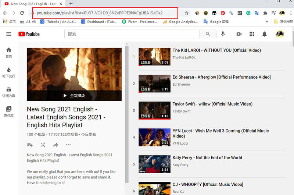Open the other bookmarks folder
Image resolution: width=294 pixels, height=195 pixels.
(283, 22)
